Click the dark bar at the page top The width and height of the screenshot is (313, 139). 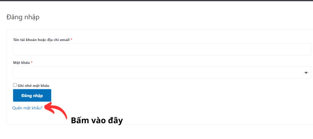(x=156, y=1)
